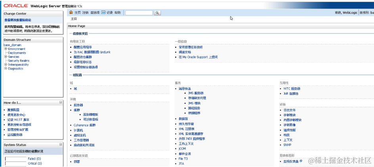Open the 持久性存储 link
Screen dimensions: 374x167
[186, 124]
